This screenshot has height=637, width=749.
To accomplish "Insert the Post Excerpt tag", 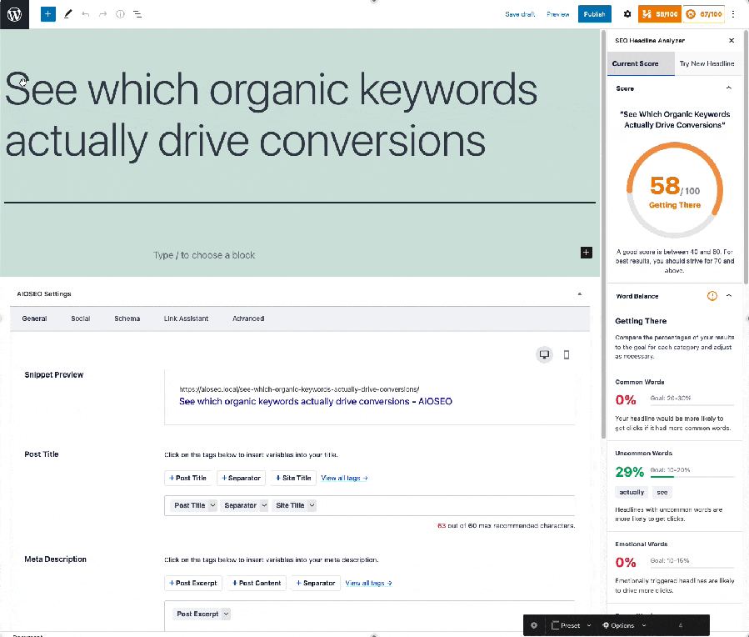I will pyautogui.click(x=193, y=583).
